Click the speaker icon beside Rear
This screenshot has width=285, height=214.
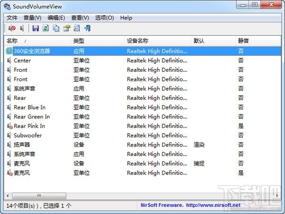(9, 98)
